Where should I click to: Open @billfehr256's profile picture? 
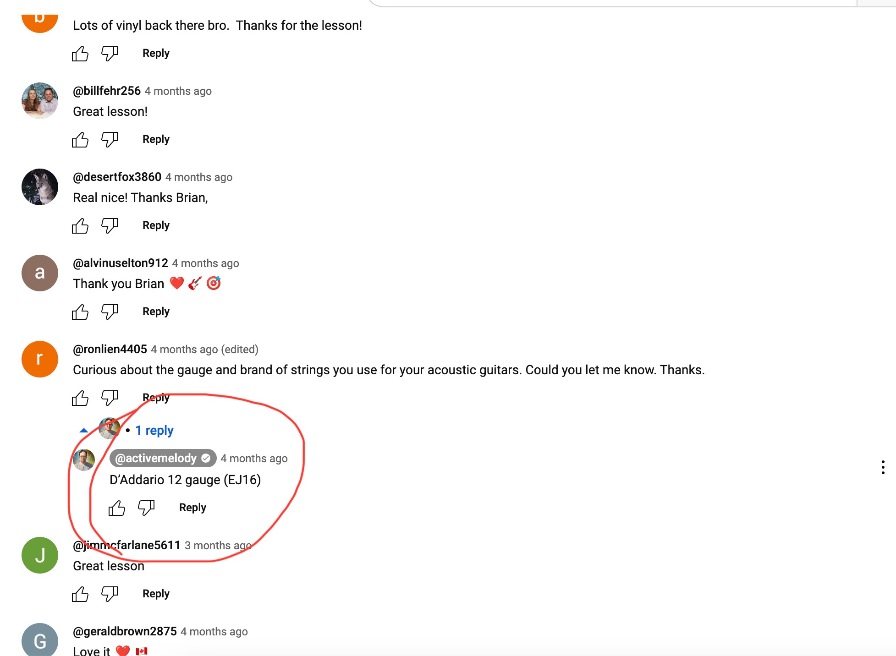[40, 101]
